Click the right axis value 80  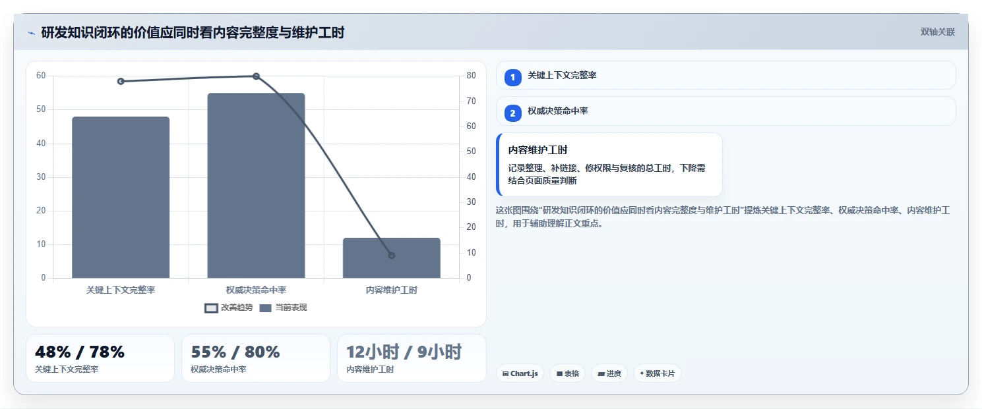pos(471,76)
